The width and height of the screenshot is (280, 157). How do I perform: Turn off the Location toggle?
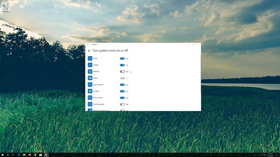point(122,91)
